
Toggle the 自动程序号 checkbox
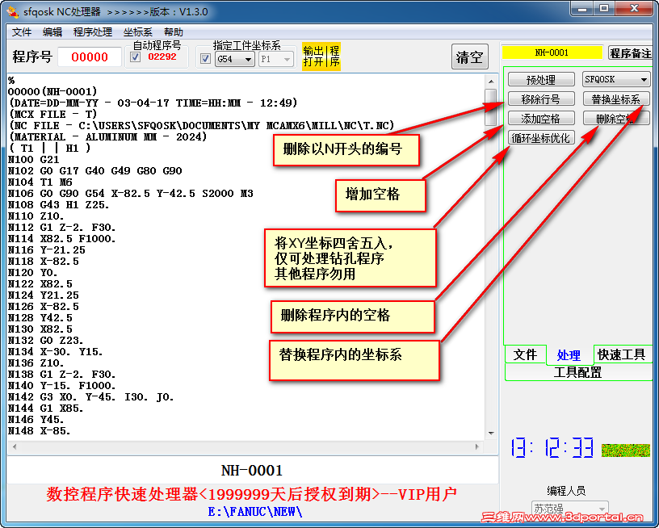[x=136, y=57]
